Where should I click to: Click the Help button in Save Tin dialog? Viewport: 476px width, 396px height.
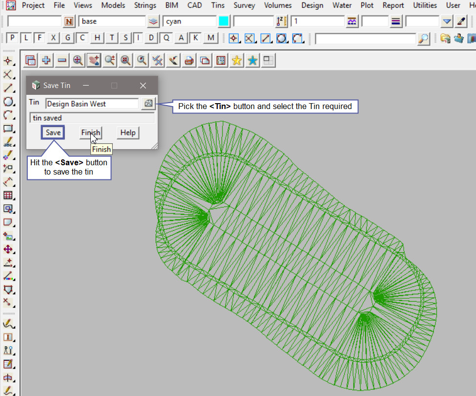pos(128,132)
